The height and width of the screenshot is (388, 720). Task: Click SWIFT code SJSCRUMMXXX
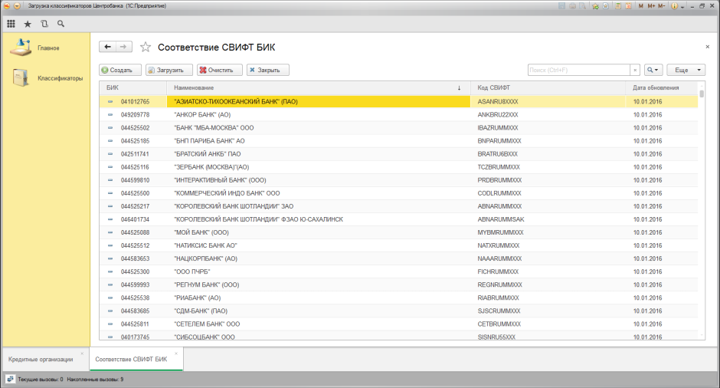coord(499,311)
